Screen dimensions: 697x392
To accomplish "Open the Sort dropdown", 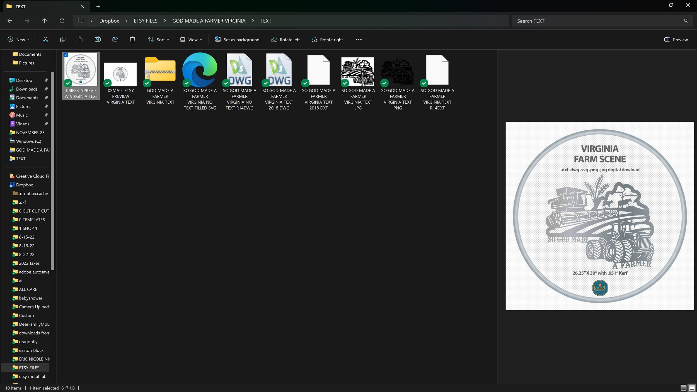I will pyautogui.click(x=159, y=40).
